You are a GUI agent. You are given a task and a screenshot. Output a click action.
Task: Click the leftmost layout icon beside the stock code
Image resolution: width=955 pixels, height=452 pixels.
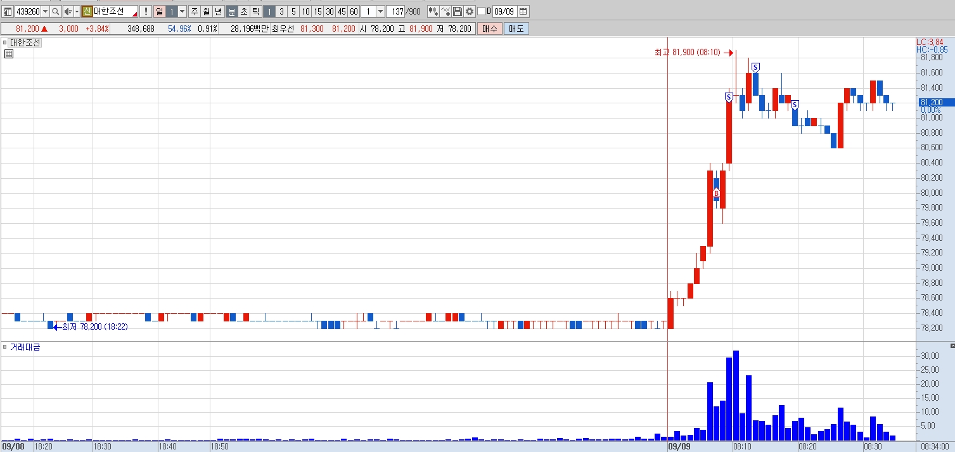pyautogui.click(x=7, y=11)
